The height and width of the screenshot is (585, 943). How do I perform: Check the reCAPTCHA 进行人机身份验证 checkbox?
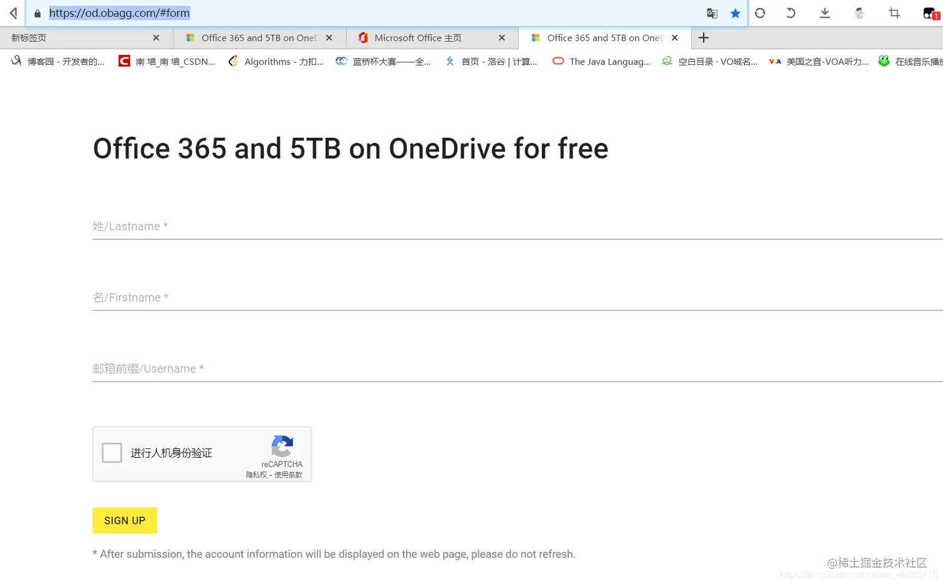(112, 453)
